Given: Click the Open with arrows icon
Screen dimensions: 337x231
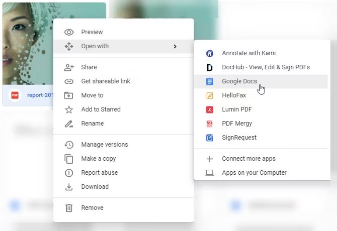Looking at the screenshot, I should [69, 46].
